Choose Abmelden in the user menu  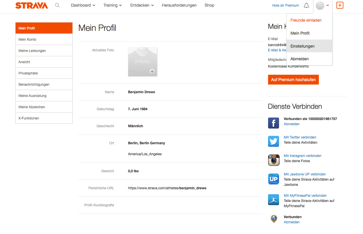300,59
